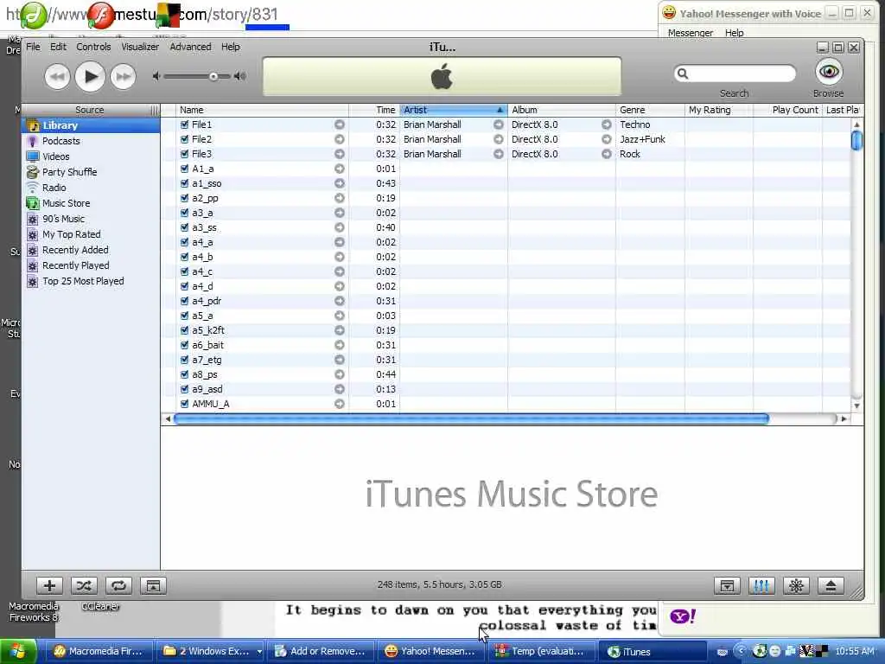Uncheck the A1_a song checkbox
The height and width of the screenshot is (664, 885).
[185, 169]
